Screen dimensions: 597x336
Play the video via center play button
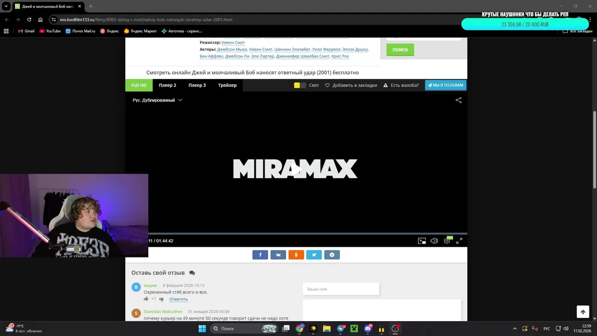296,169
